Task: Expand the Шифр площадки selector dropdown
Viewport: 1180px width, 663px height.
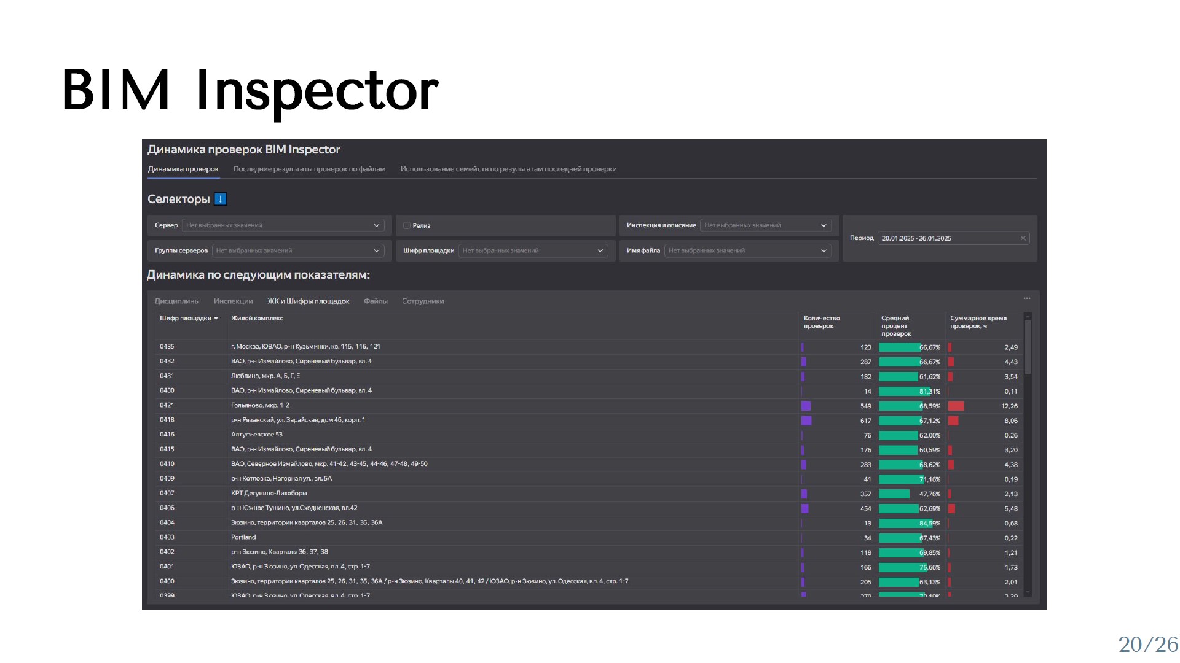Action: coord(533,250)
